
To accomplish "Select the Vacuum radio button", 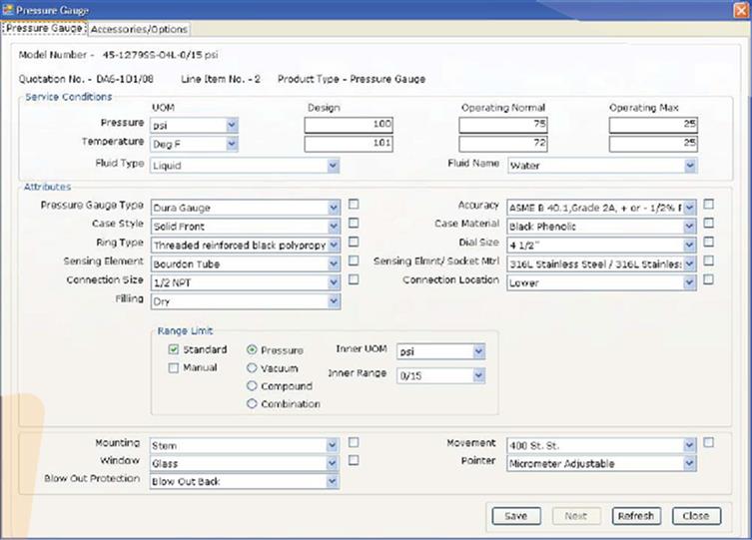I will (252, 368).
